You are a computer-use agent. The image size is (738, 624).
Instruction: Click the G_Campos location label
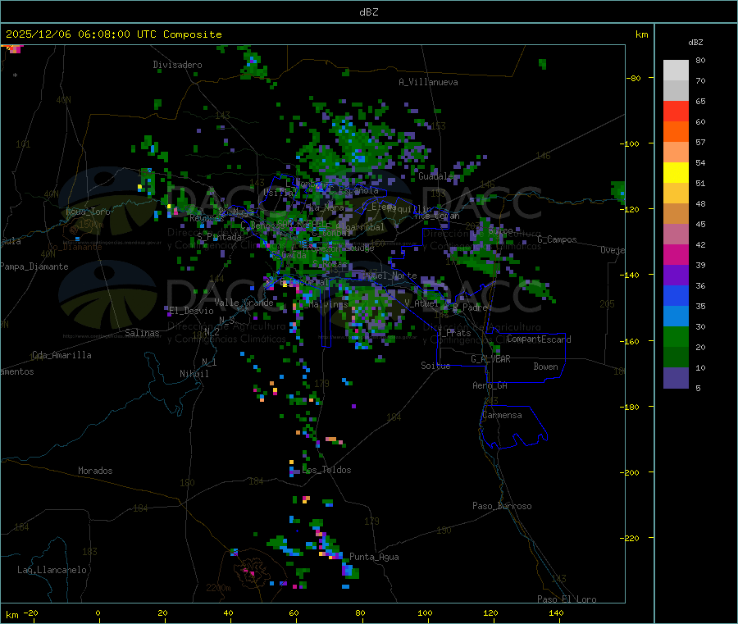[557, 239]
